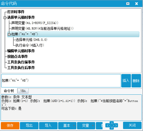Select the 工具条执行前事件 tree item
The height and width of the screenshot is (131, 143).
[x=21, y=62]
